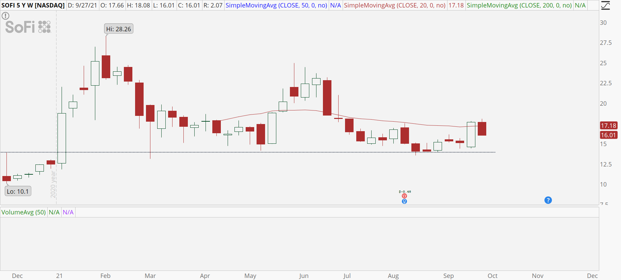Click the R: 2.07 range value
621x280 pixels.
pyautogui.click(x=213, y=5)
